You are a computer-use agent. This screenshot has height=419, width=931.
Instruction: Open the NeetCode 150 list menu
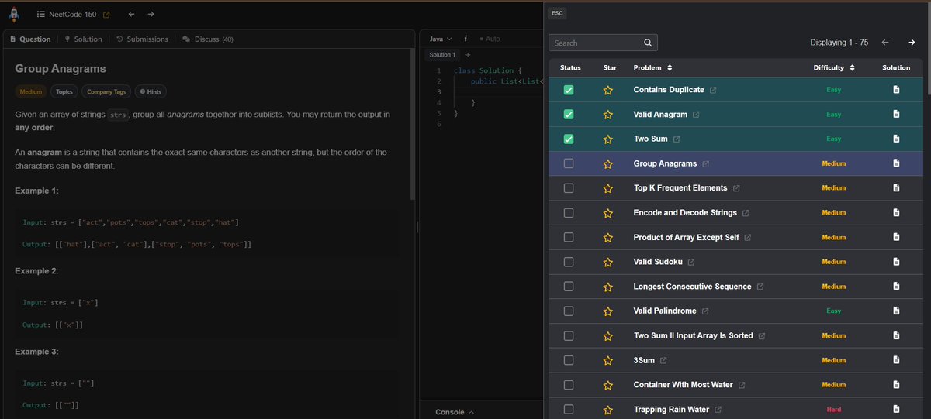pos(67,15)
